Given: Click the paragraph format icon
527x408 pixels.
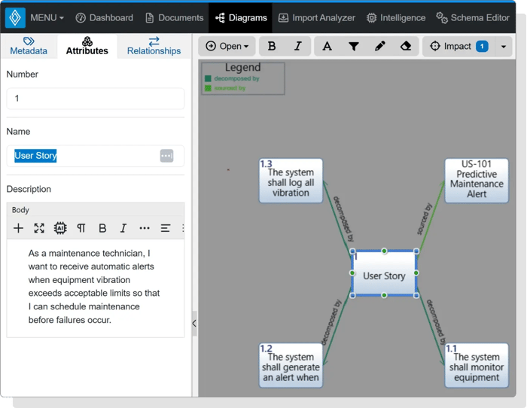Looking at the screenshot, I should pyautogui.click(x=81, y=228).
